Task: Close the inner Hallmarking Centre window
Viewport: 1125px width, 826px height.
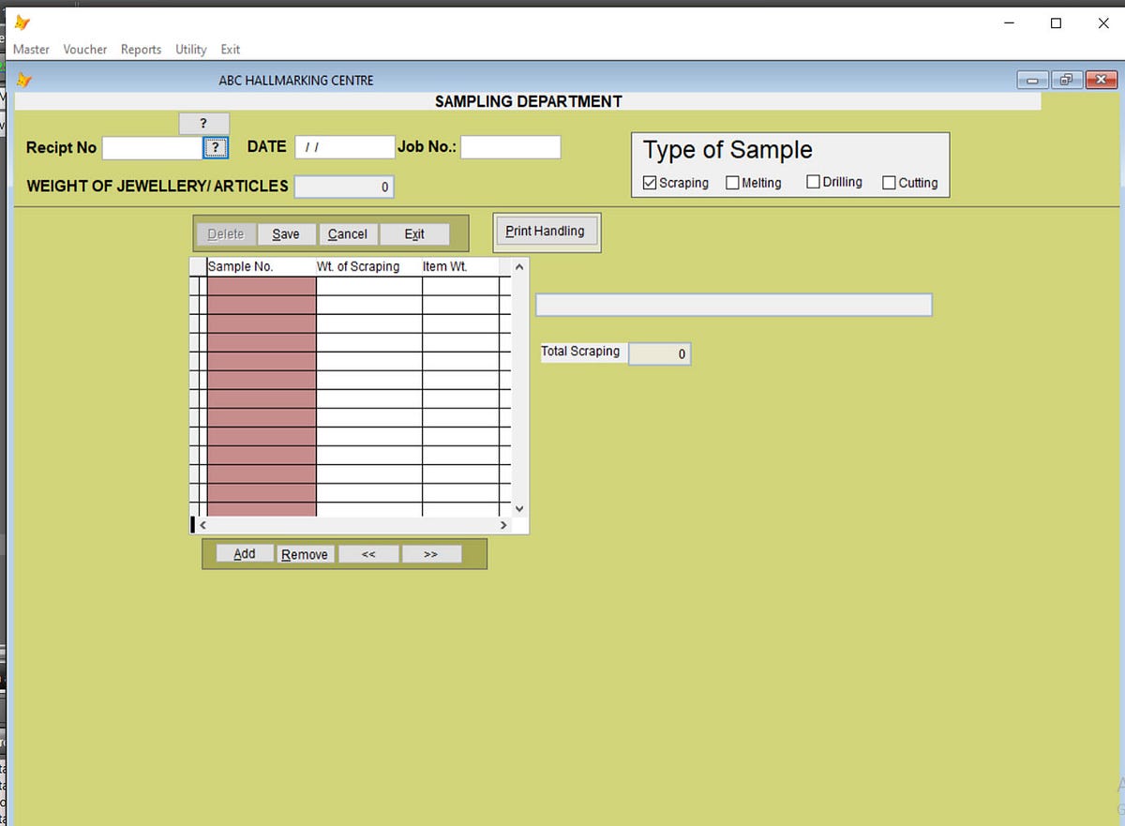Action: 1101,81
